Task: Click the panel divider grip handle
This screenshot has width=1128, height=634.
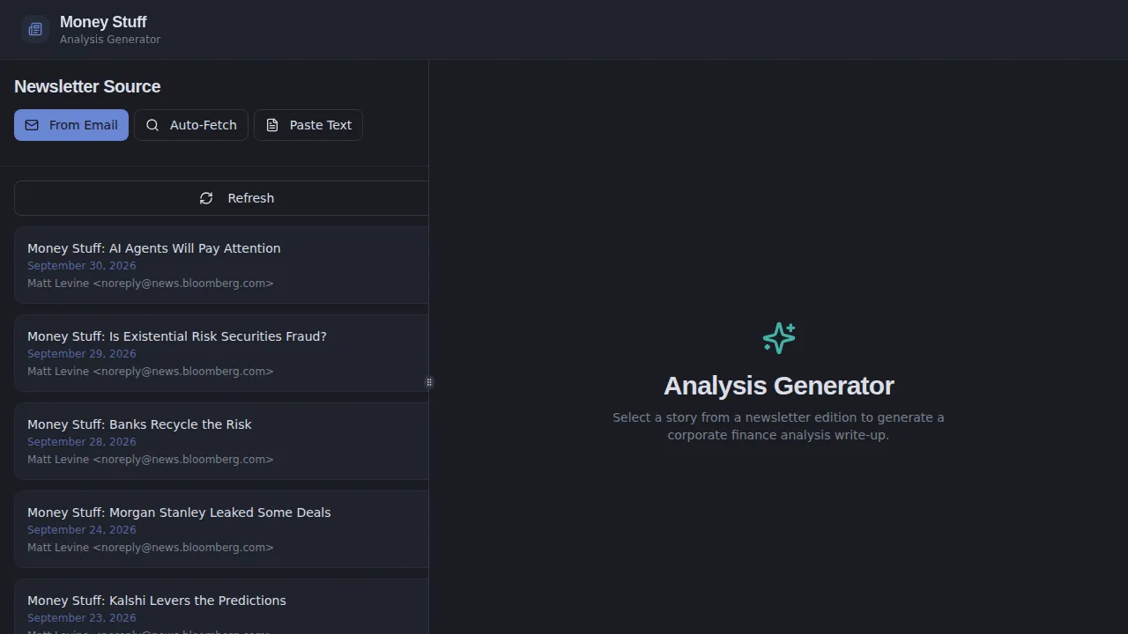Action: (429, 382)
